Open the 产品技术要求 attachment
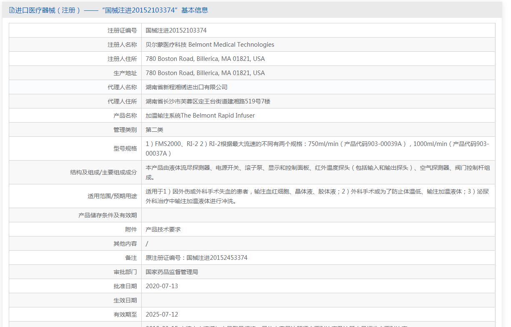511x327 pixels. pyautogui.click(x=163, y=229)
